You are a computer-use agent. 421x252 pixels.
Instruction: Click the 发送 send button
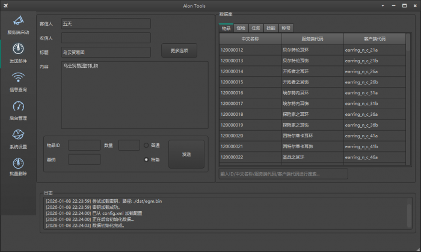(x=186, y=154)
